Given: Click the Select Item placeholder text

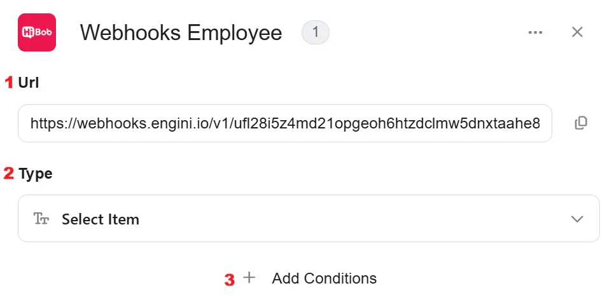Looking at the screenshot, I should coord(101,219).
